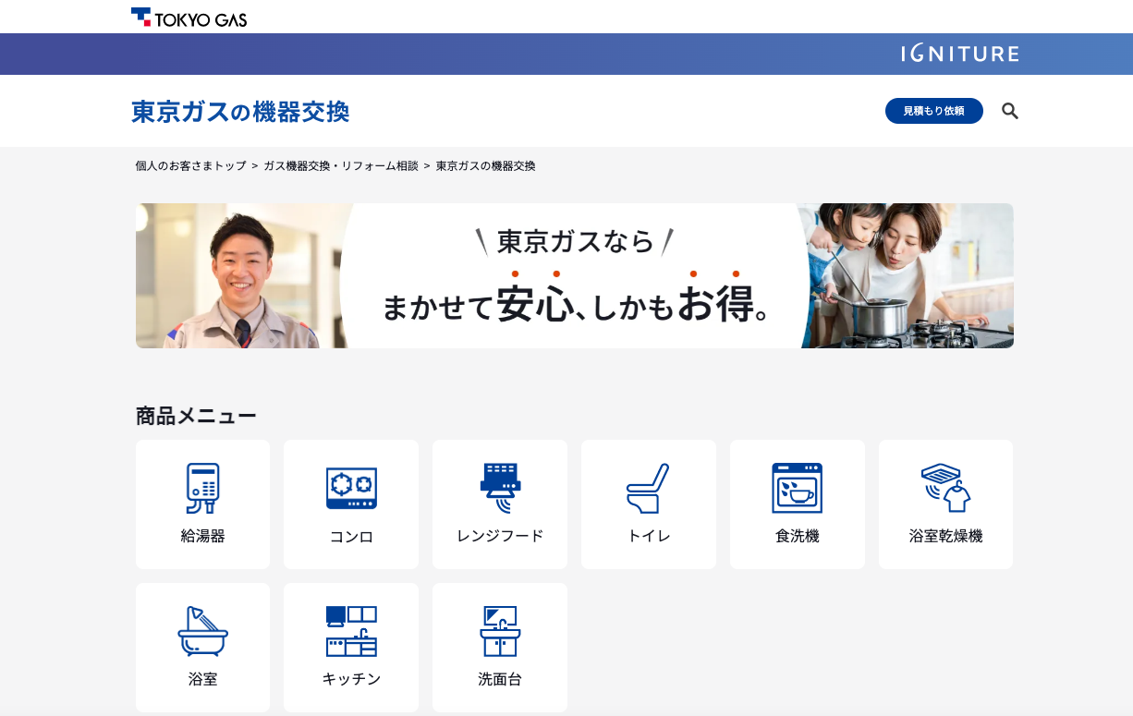Open ガス機器交換・リフォーム相談 breadcrumb link
This screenshot has width=1133, height=716.
pos(341,166)
